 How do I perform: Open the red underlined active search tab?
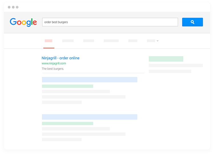(49, 41)
